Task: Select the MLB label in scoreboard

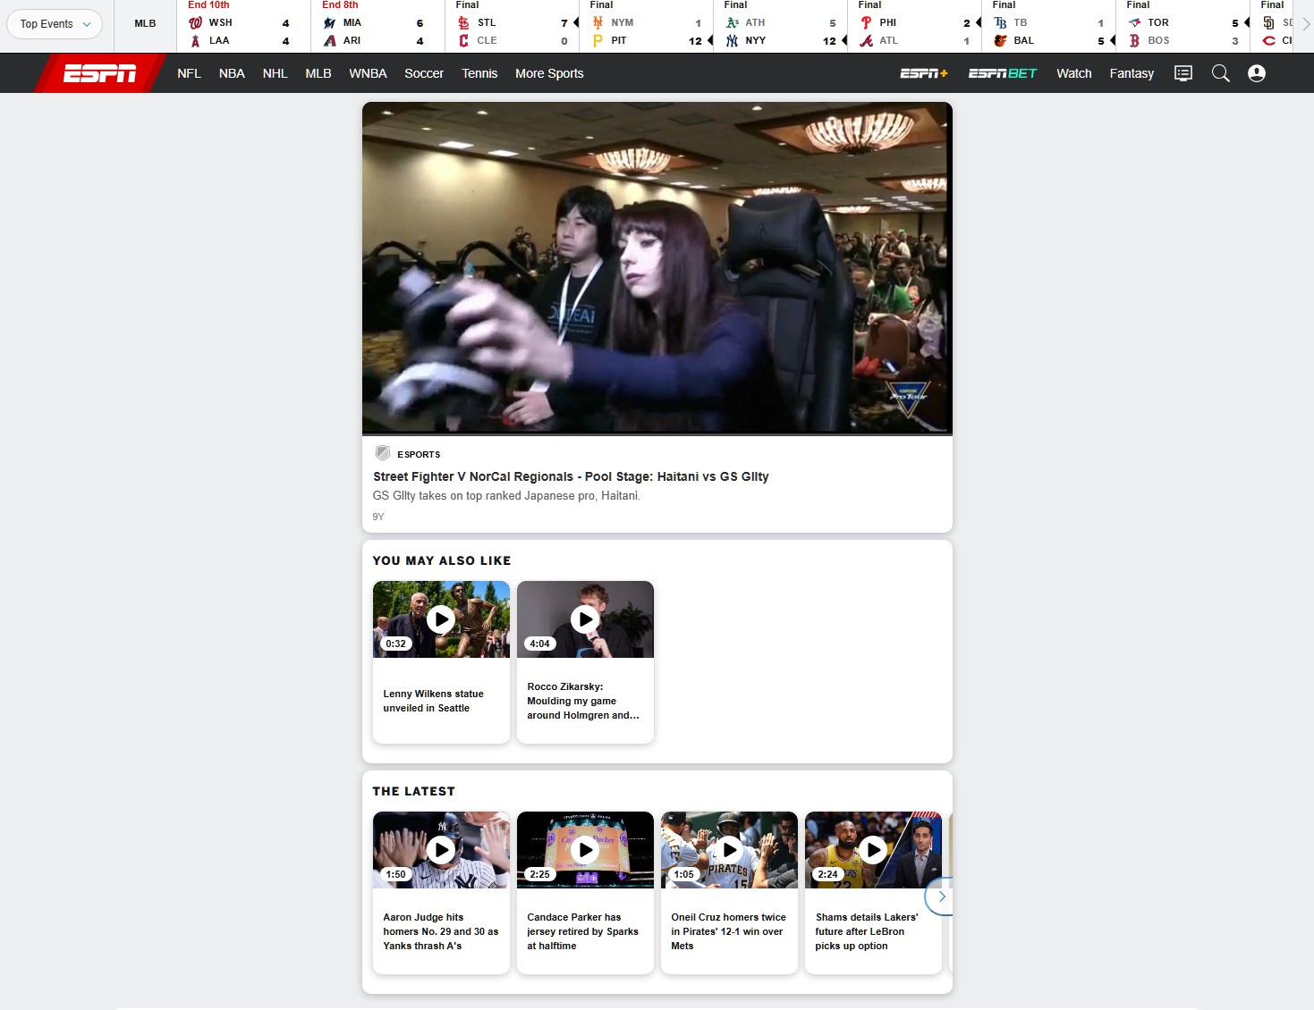Action: point(145,23)
